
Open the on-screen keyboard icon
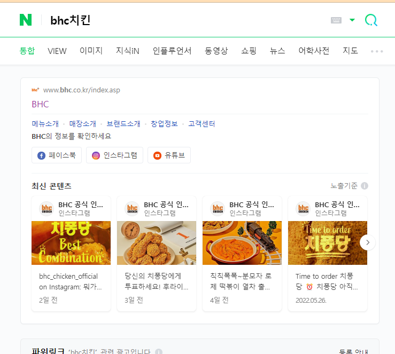pyautogui.click(x=336, y=20)
